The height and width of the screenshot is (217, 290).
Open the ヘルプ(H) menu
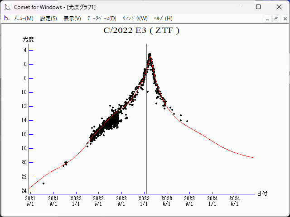point(163,19)
